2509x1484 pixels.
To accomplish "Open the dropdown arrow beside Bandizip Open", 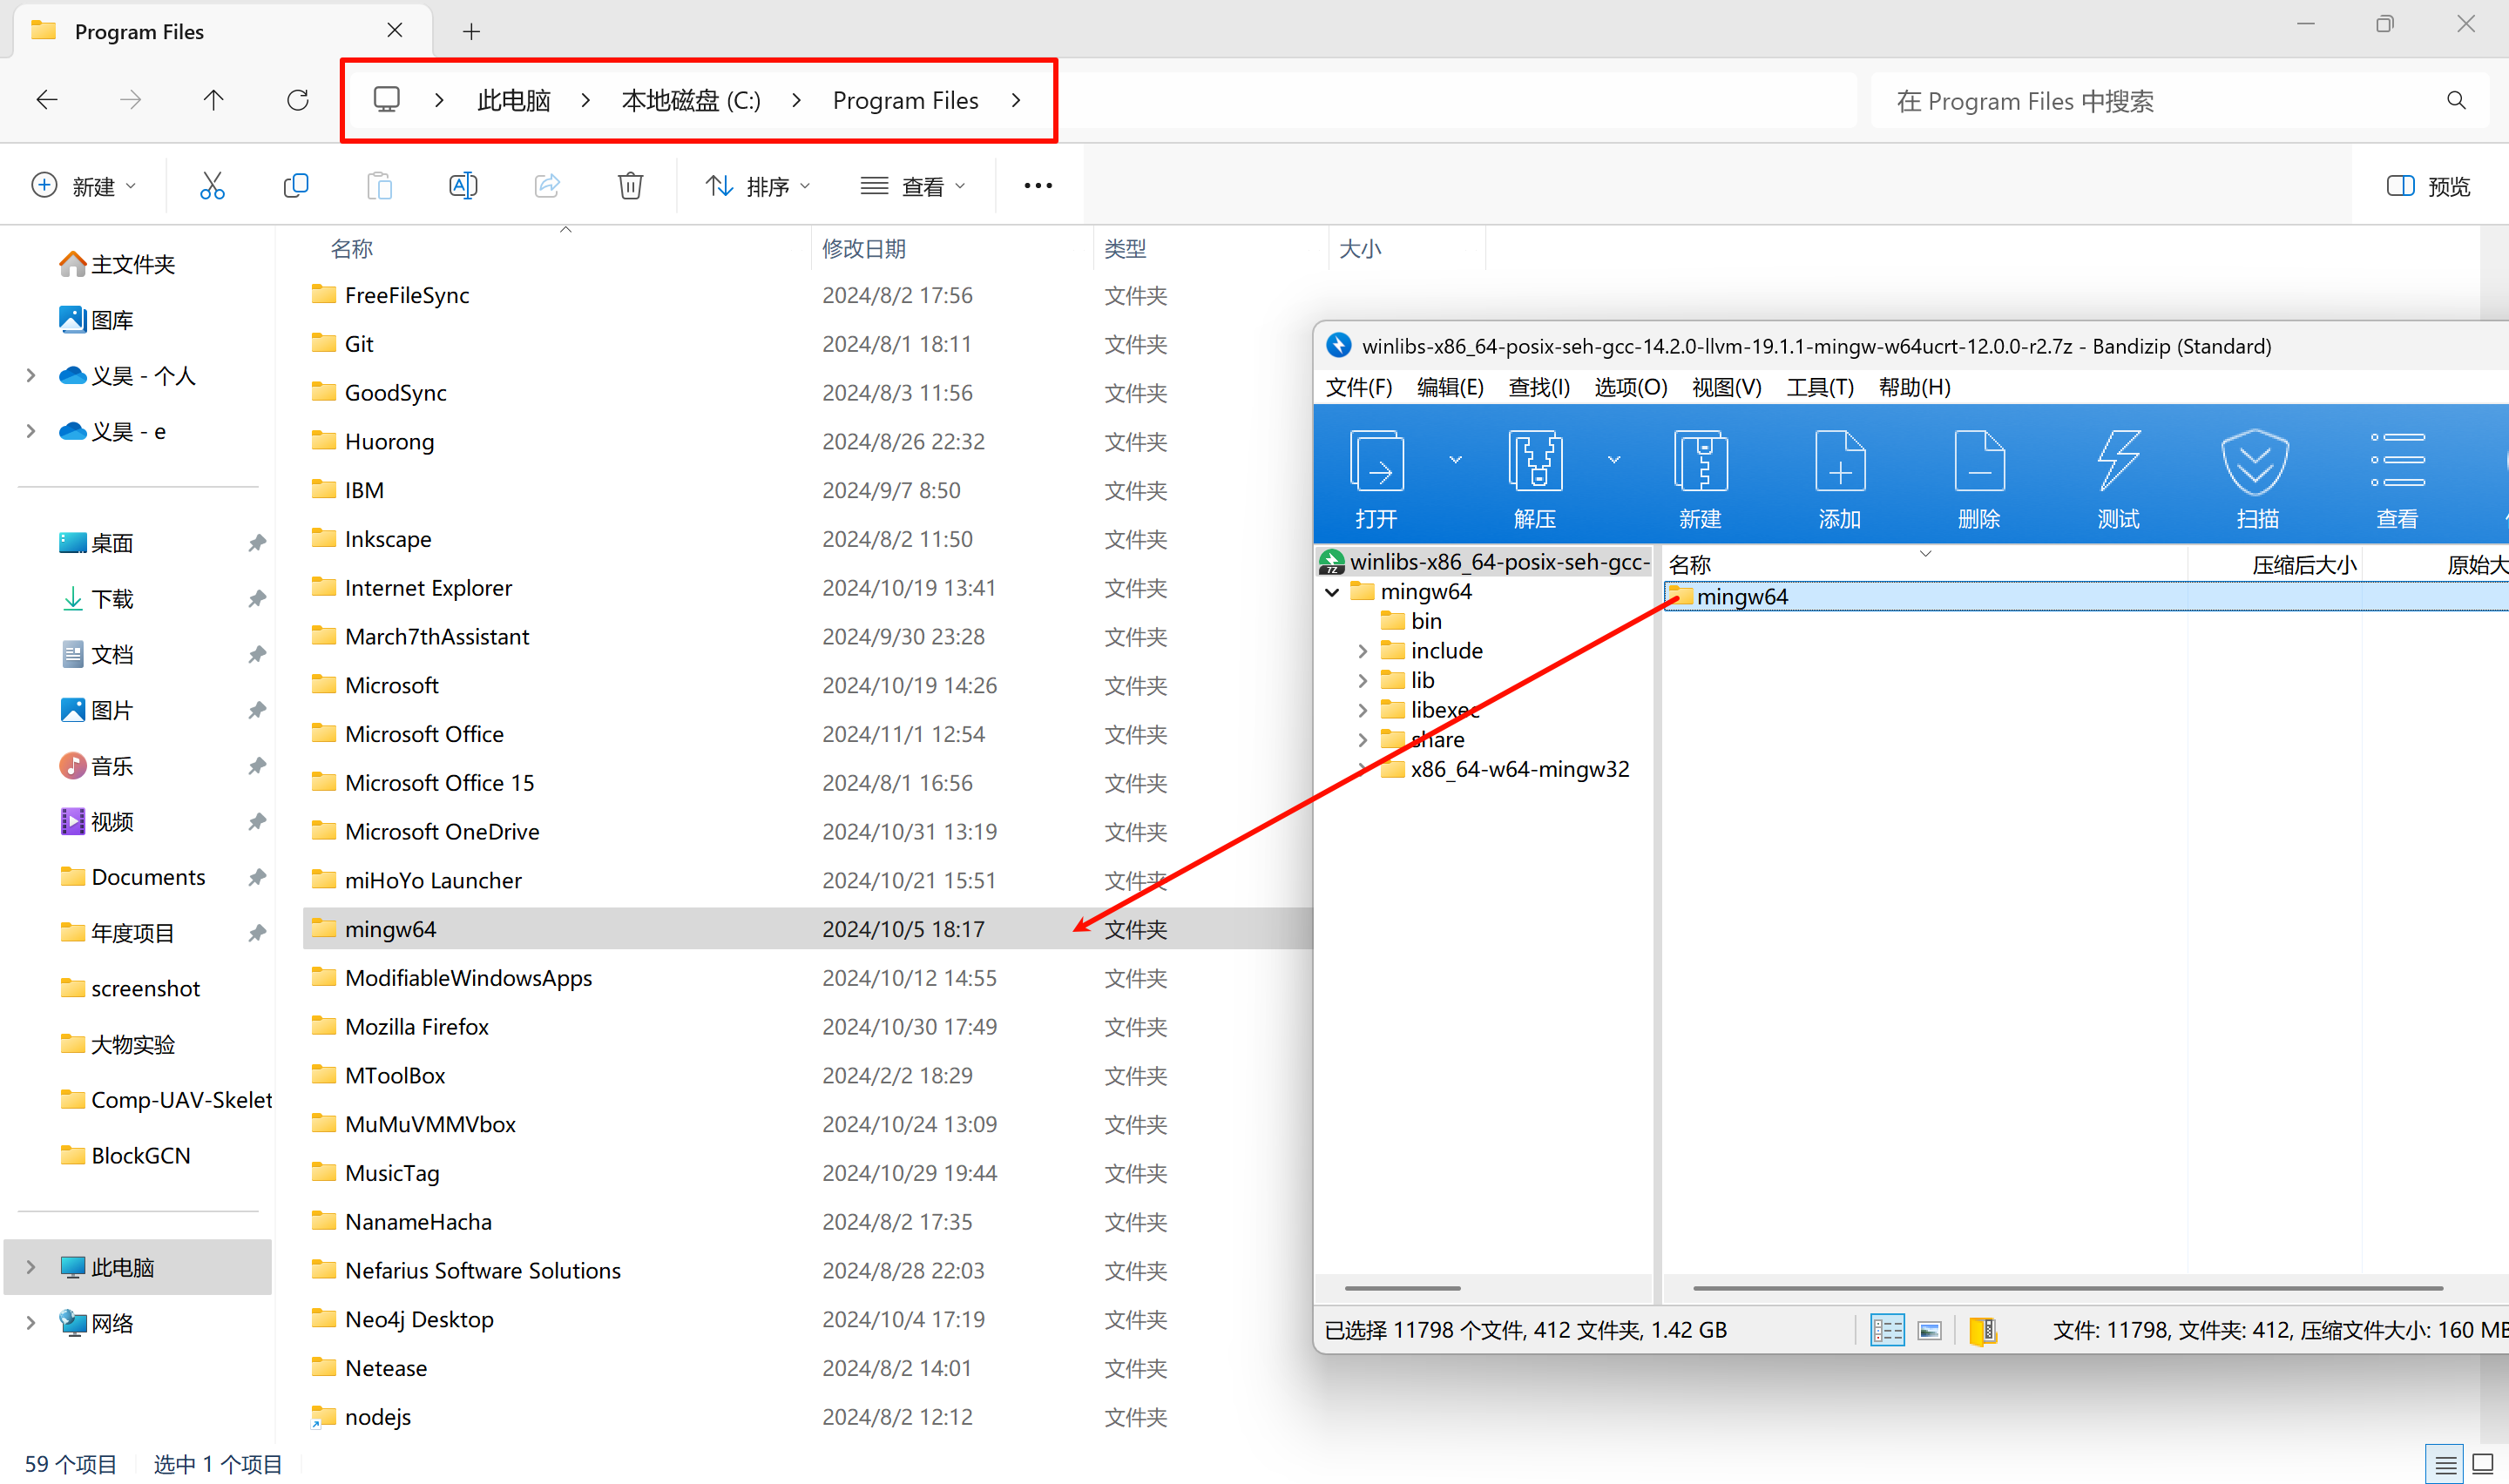I will coord(1455,460).
